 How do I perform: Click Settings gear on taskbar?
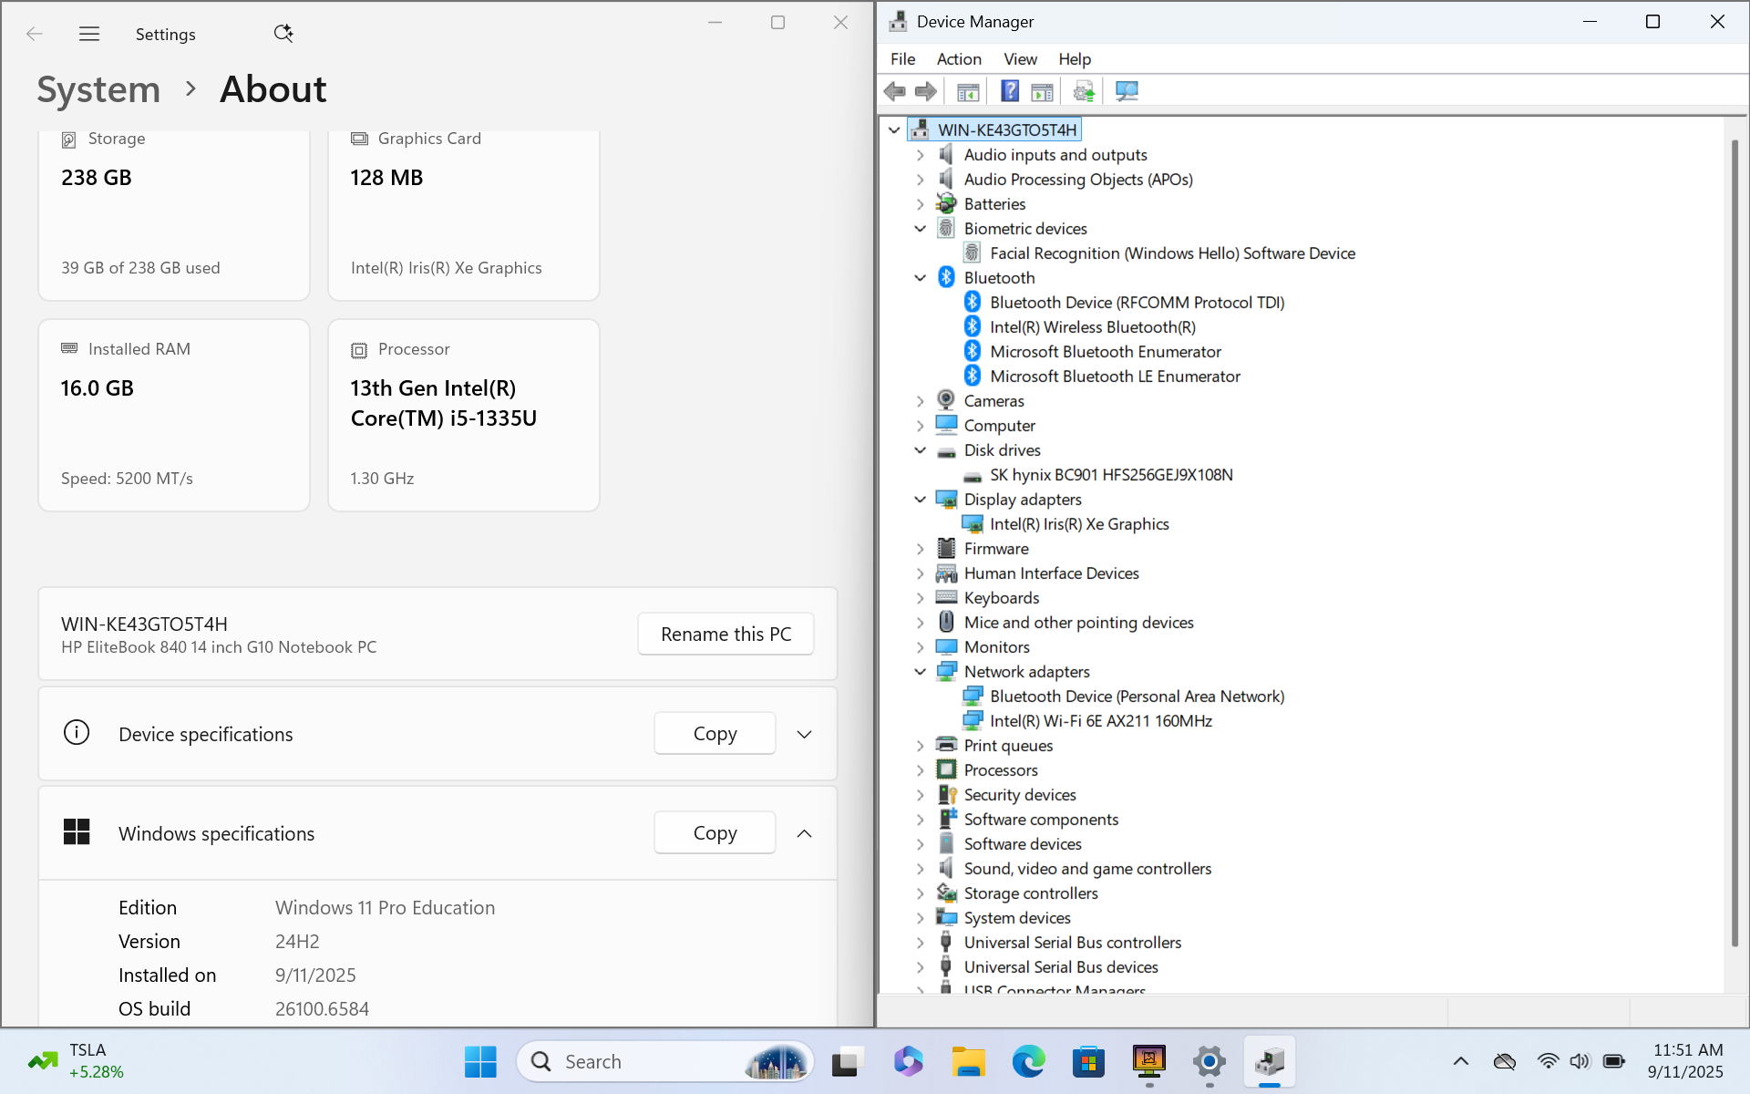coord(1210,1061)
